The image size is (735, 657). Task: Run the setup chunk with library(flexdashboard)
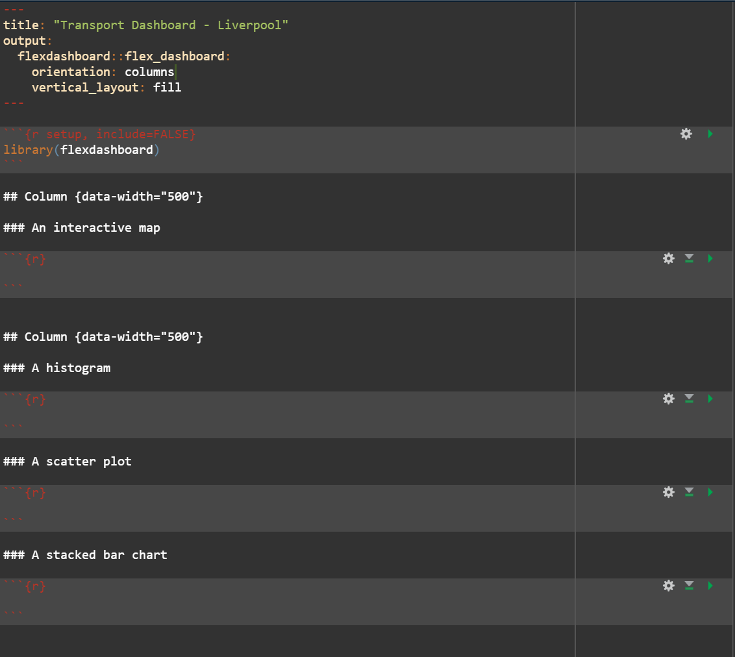point(710,134)
